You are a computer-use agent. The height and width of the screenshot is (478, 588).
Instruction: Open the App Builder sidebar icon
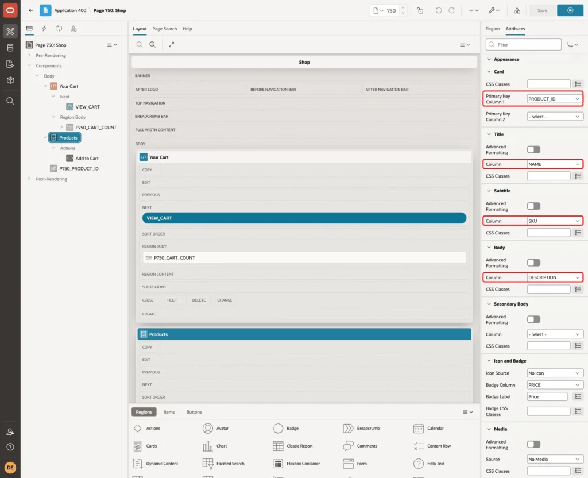(10, 32)
